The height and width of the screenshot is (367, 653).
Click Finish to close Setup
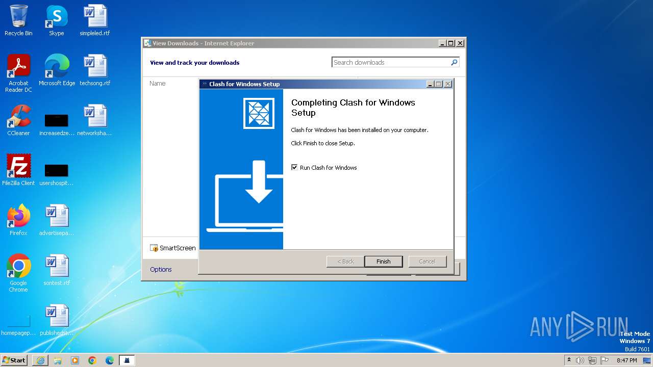(x=384, y=261)
